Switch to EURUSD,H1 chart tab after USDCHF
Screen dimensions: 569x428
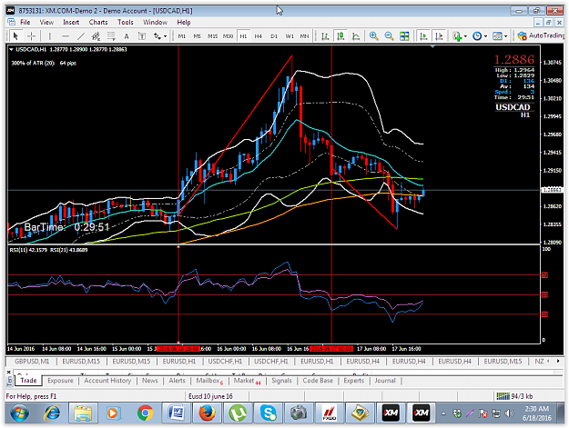click(317, 361)
